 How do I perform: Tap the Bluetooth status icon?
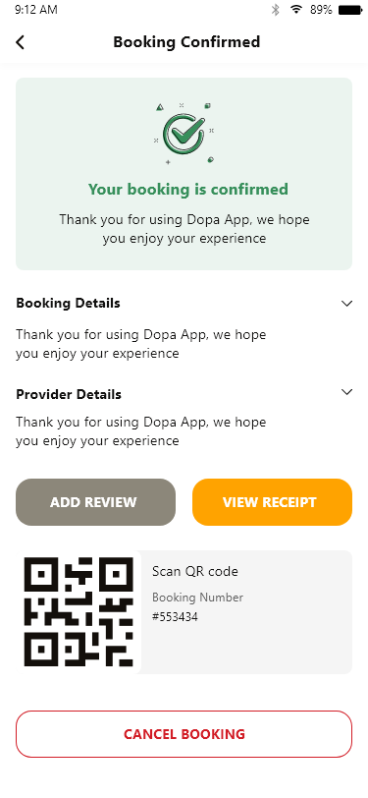click(x=275, y=9)
